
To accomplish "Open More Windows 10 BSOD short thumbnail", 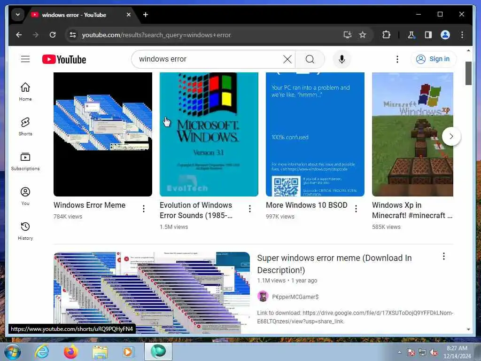I will coord(315,134).
